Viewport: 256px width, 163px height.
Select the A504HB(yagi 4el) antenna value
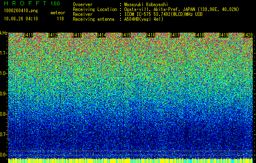click(144, 19)
